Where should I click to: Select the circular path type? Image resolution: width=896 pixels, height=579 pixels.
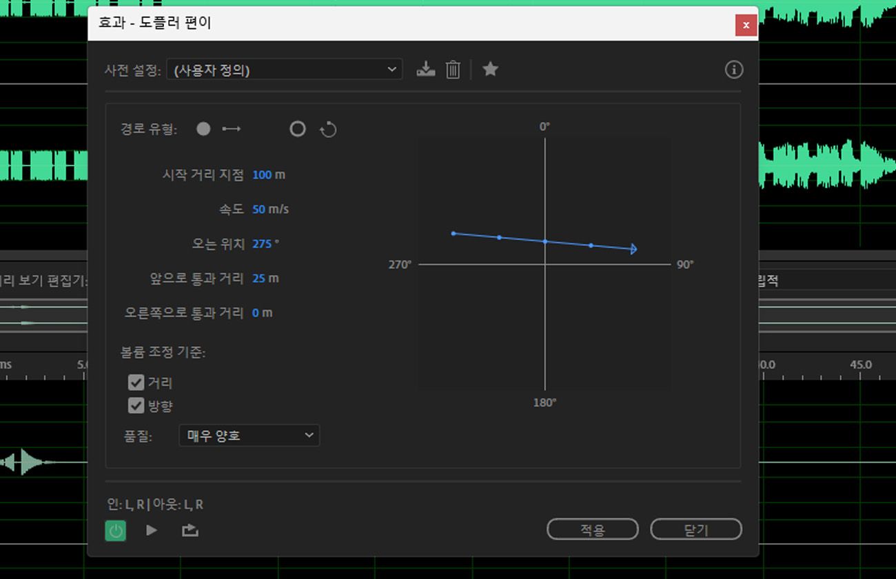point(297,129)
